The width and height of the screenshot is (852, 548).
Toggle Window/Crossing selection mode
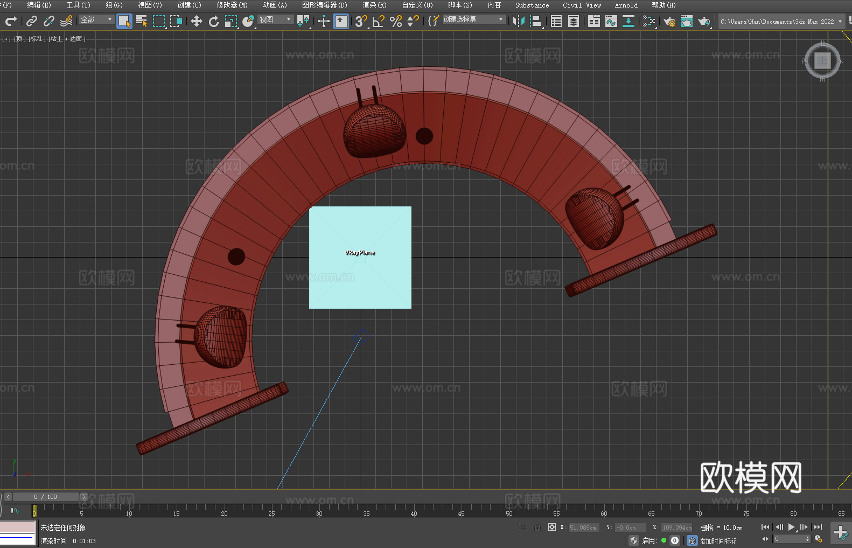coord(176,21)
